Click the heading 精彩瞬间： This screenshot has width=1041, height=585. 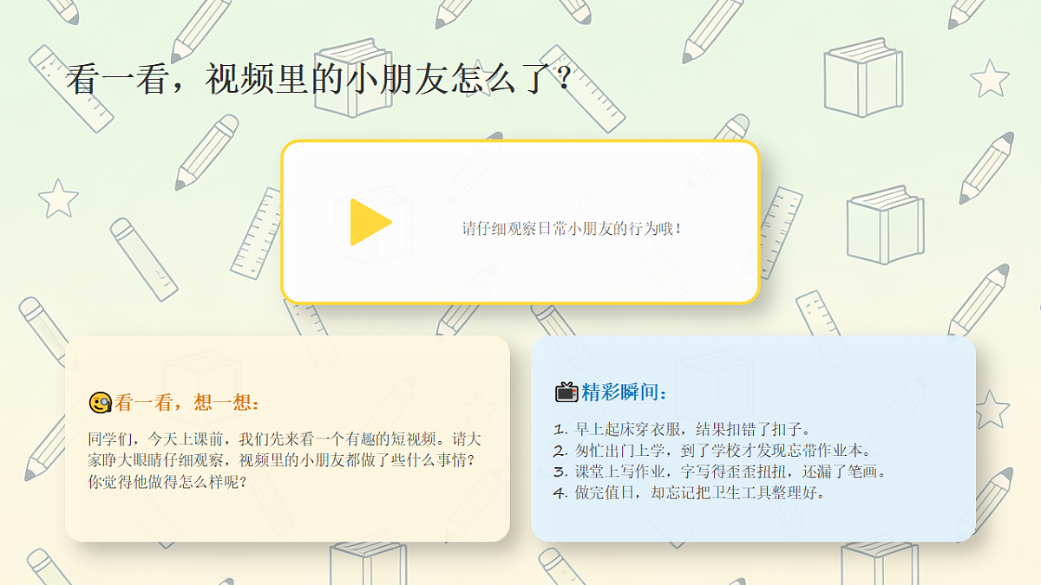click(x=625, y=393)
